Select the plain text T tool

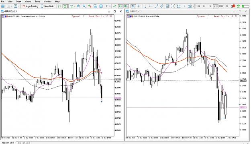tap(184, 6)
